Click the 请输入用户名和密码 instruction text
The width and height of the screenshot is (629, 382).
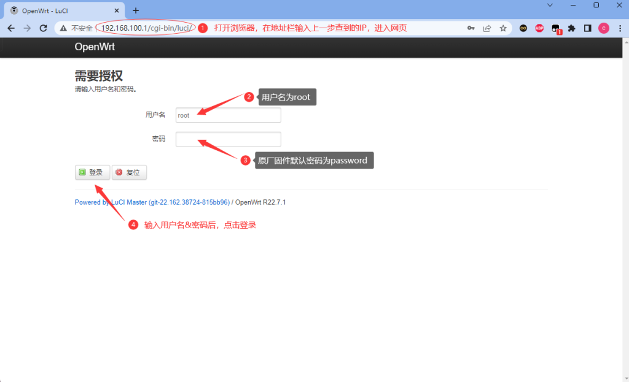click(x=106, y=90)
